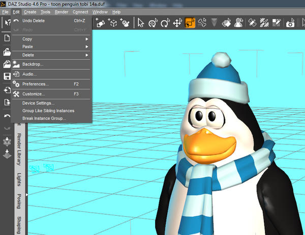Click the penguin's orange beak

[x=209, y=146]
